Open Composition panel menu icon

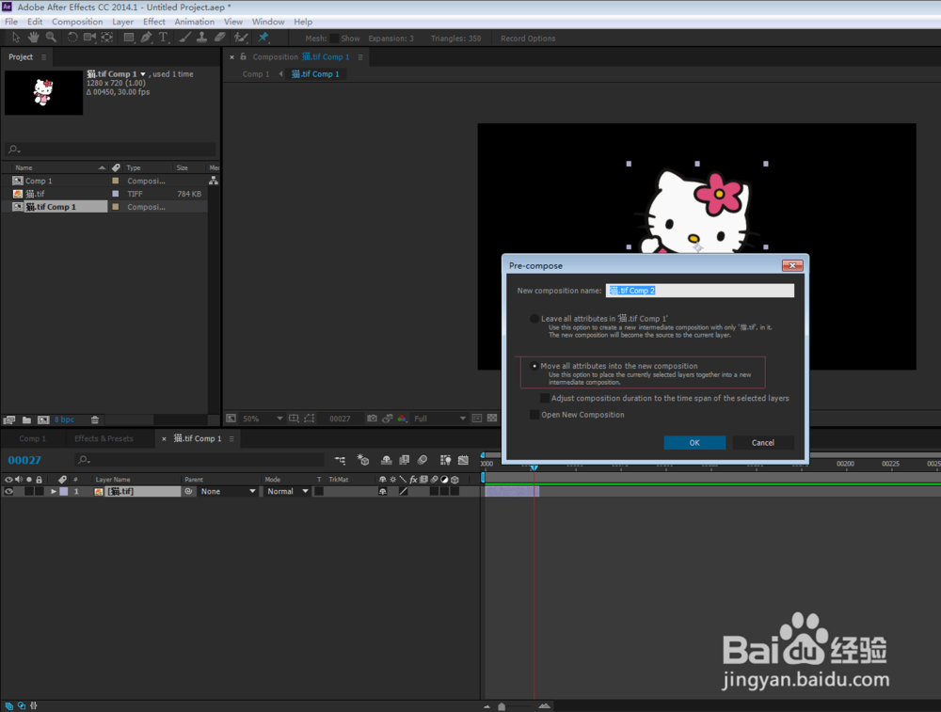click(x=360, y=57)
